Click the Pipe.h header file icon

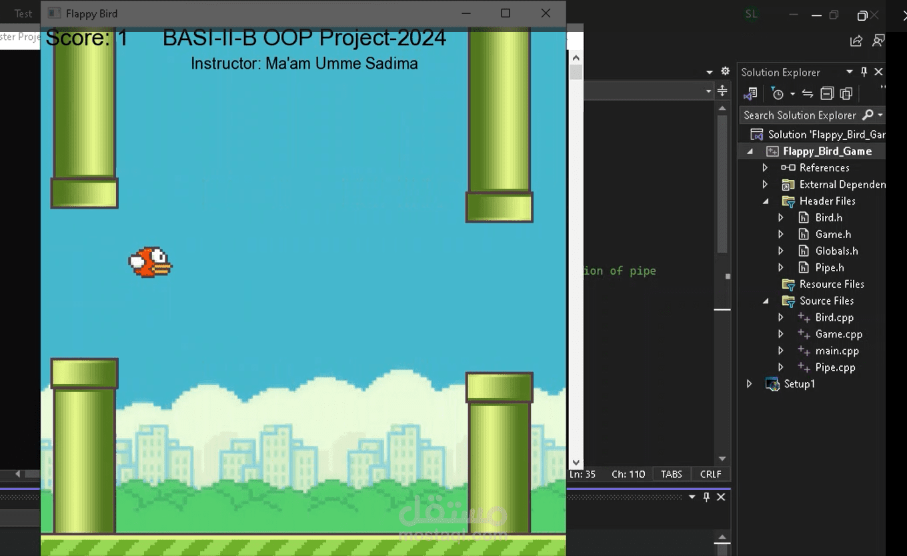click(804, 267)
